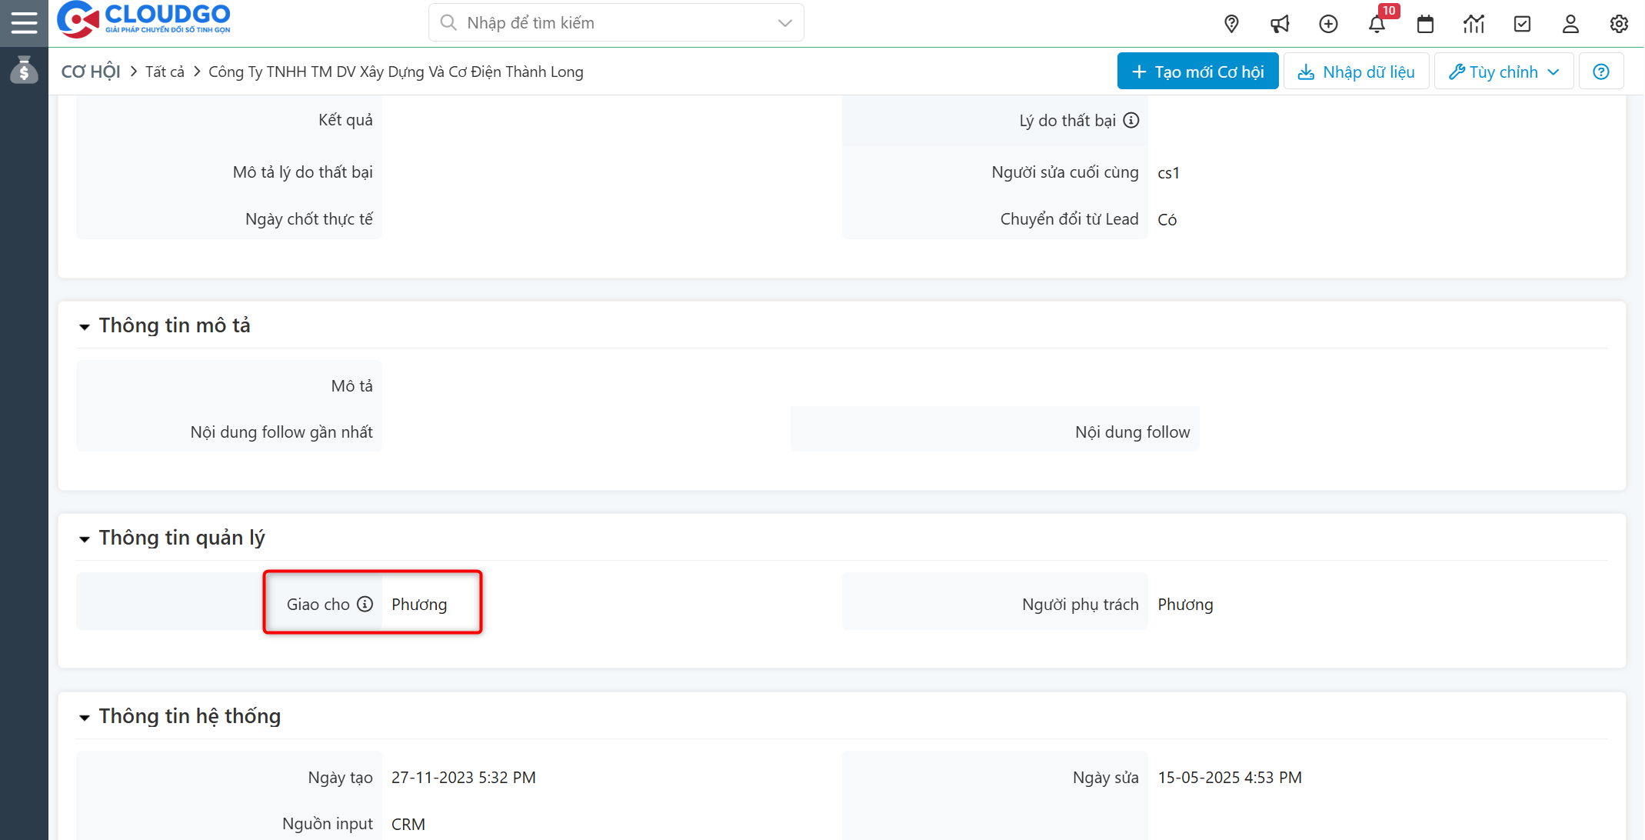Open the analytics chart icon
Viewport: 1645px width, 840px height.
1474,24
